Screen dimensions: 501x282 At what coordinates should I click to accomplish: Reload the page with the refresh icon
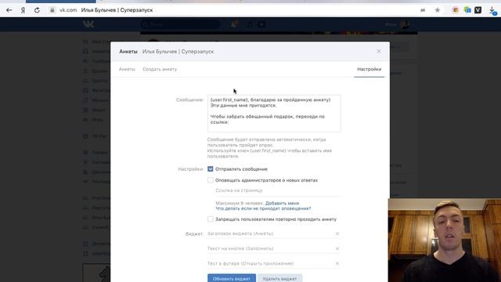click(37, 10)
